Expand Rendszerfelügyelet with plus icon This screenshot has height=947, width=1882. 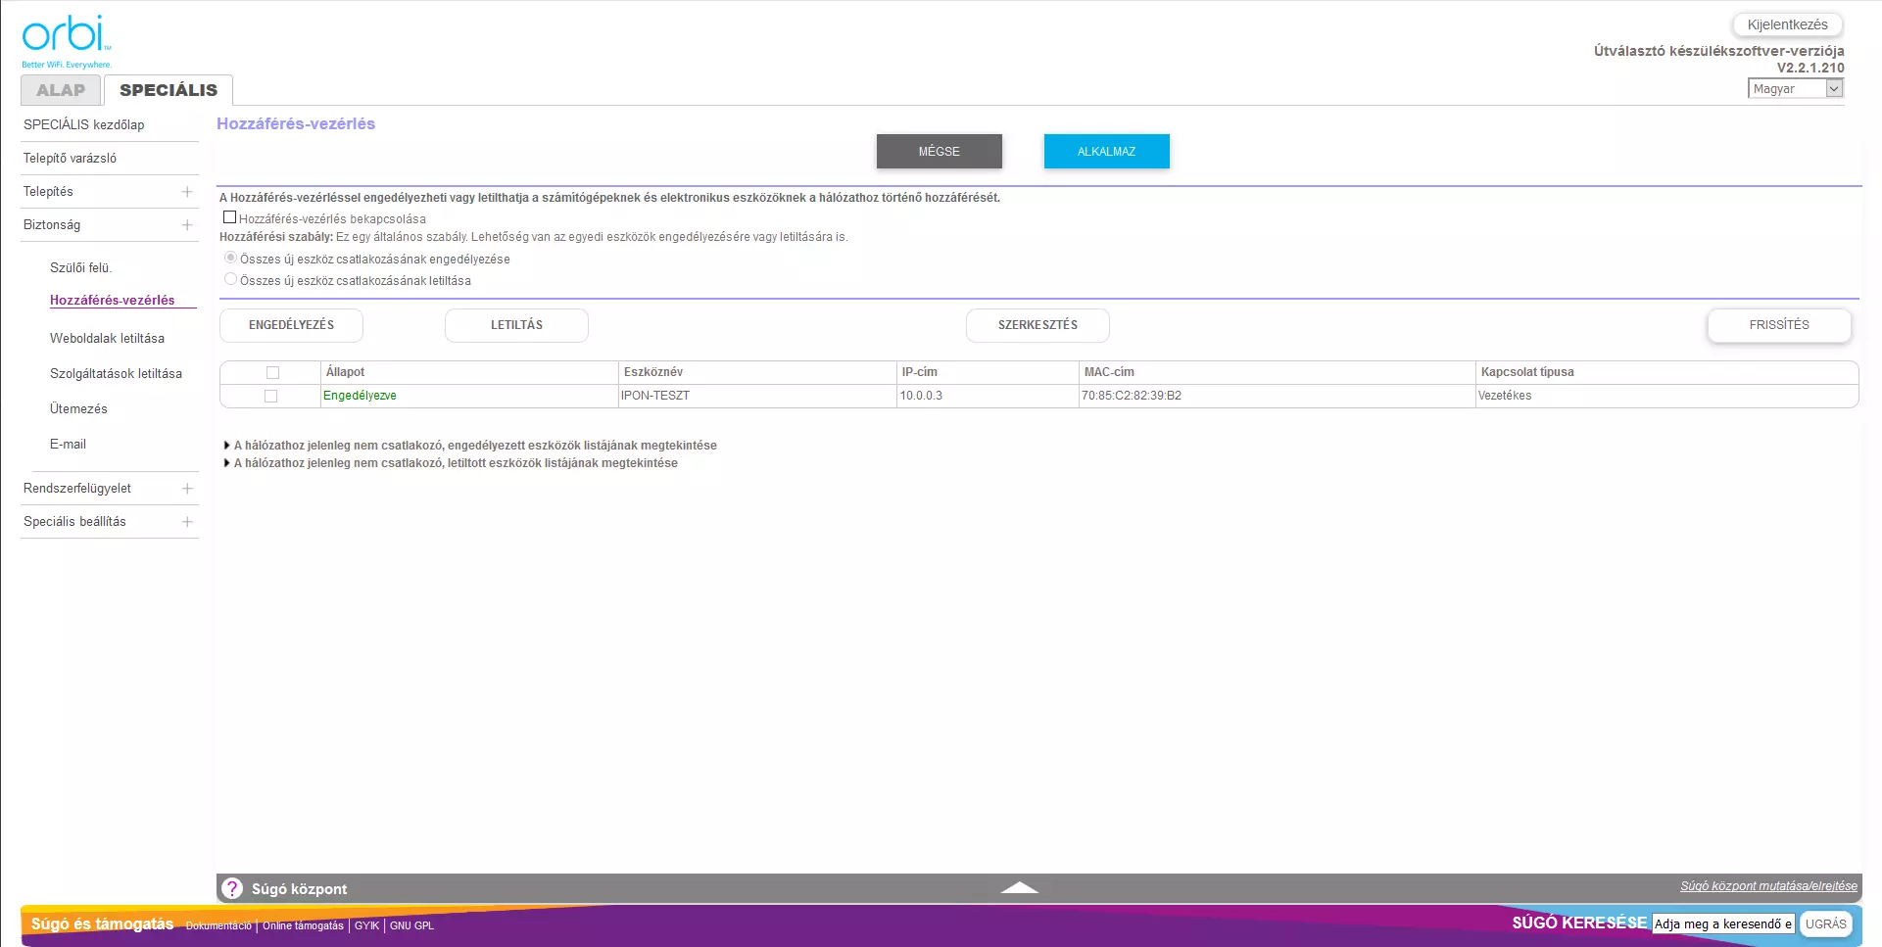187,489
